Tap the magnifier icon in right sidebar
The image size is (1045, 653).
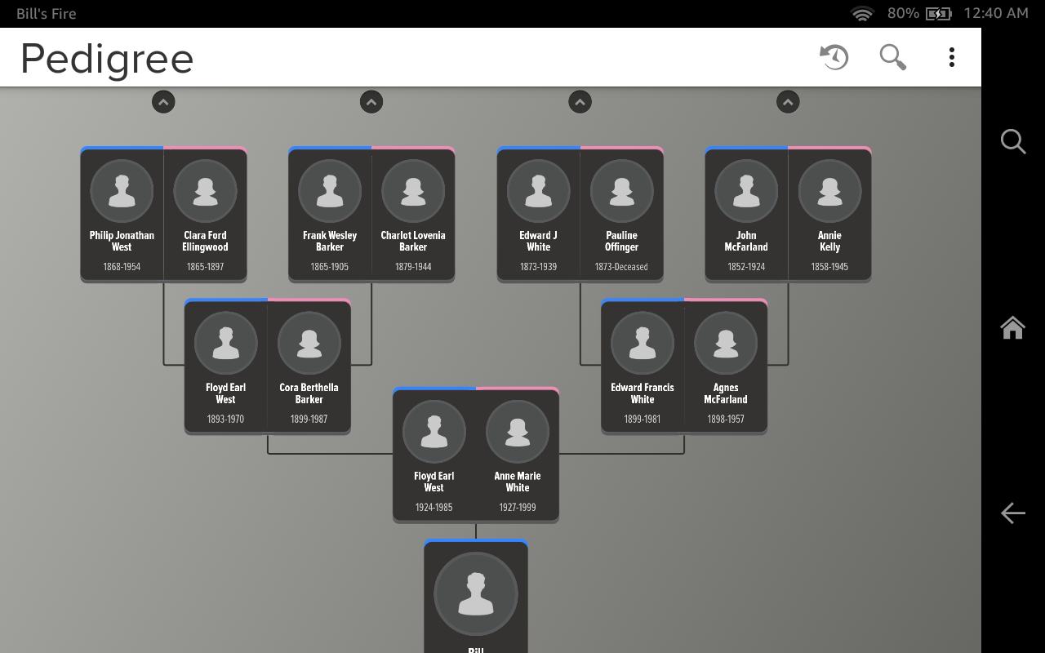pyautogui.click(x=1013, y=141)
